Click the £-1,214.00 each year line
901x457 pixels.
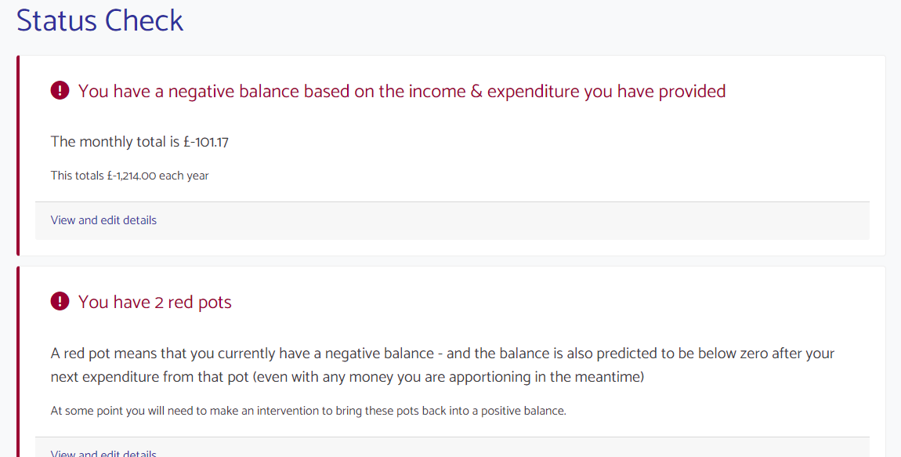click(129, 176)
